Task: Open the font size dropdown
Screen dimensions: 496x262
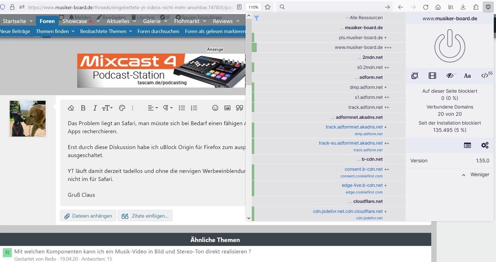Action: coord(107,108)
